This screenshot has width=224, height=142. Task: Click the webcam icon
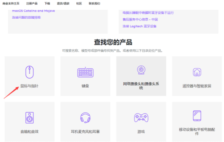(x=141, y=70)
